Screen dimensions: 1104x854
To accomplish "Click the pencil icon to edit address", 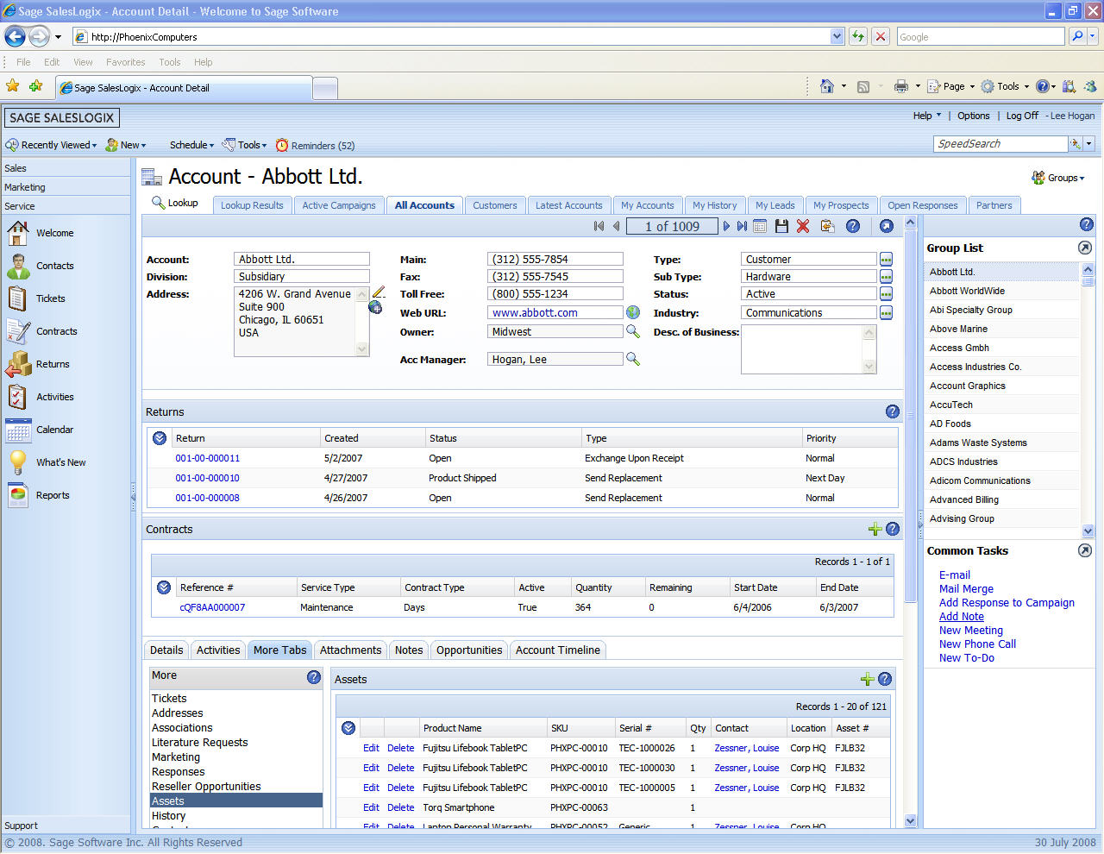I will [379, 292].
